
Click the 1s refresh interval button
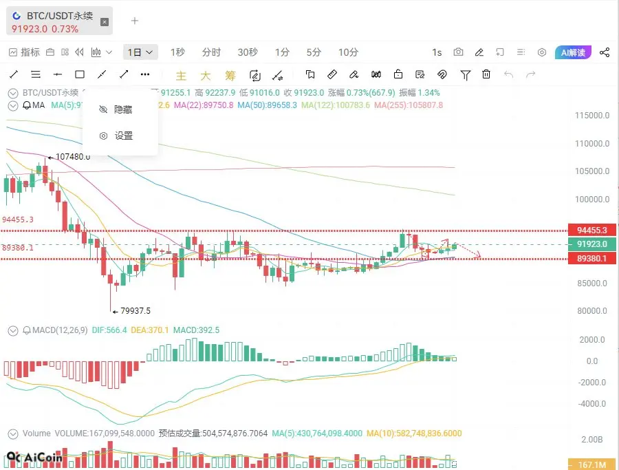[437, 52]
